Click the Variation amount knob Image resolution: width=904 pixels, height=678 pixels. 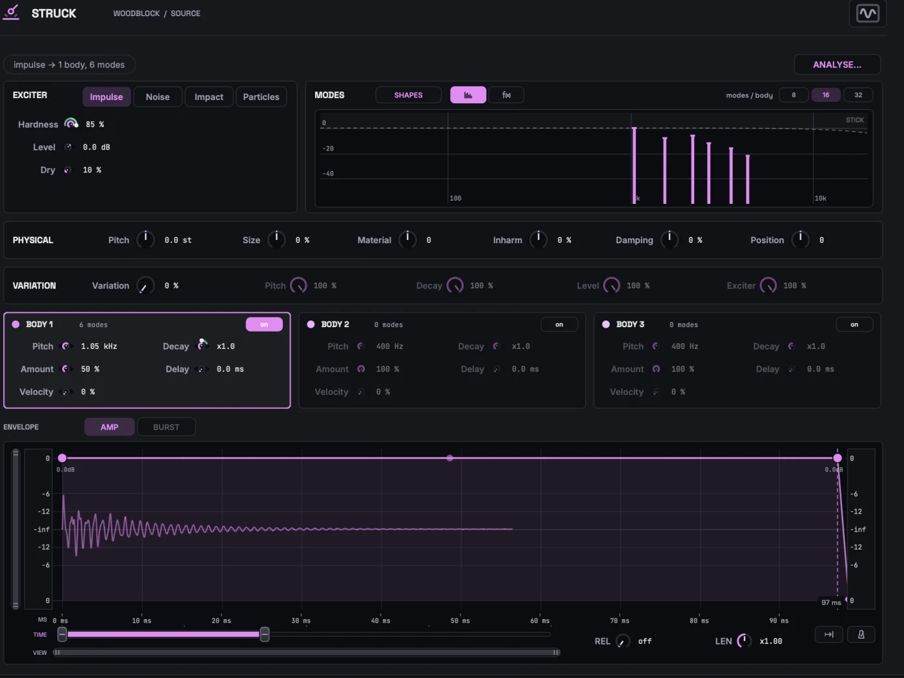[146, 286]
